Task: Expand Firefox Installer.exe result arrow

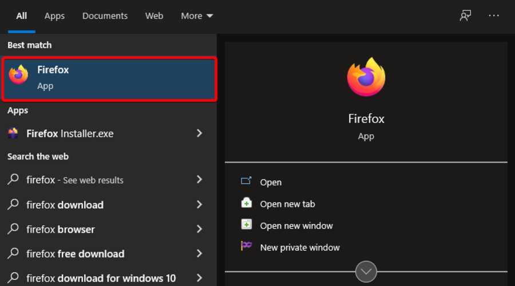Action: pos(199,133)
